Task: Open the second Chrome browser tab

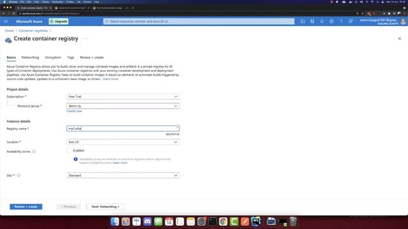Action: coord(72,8)
